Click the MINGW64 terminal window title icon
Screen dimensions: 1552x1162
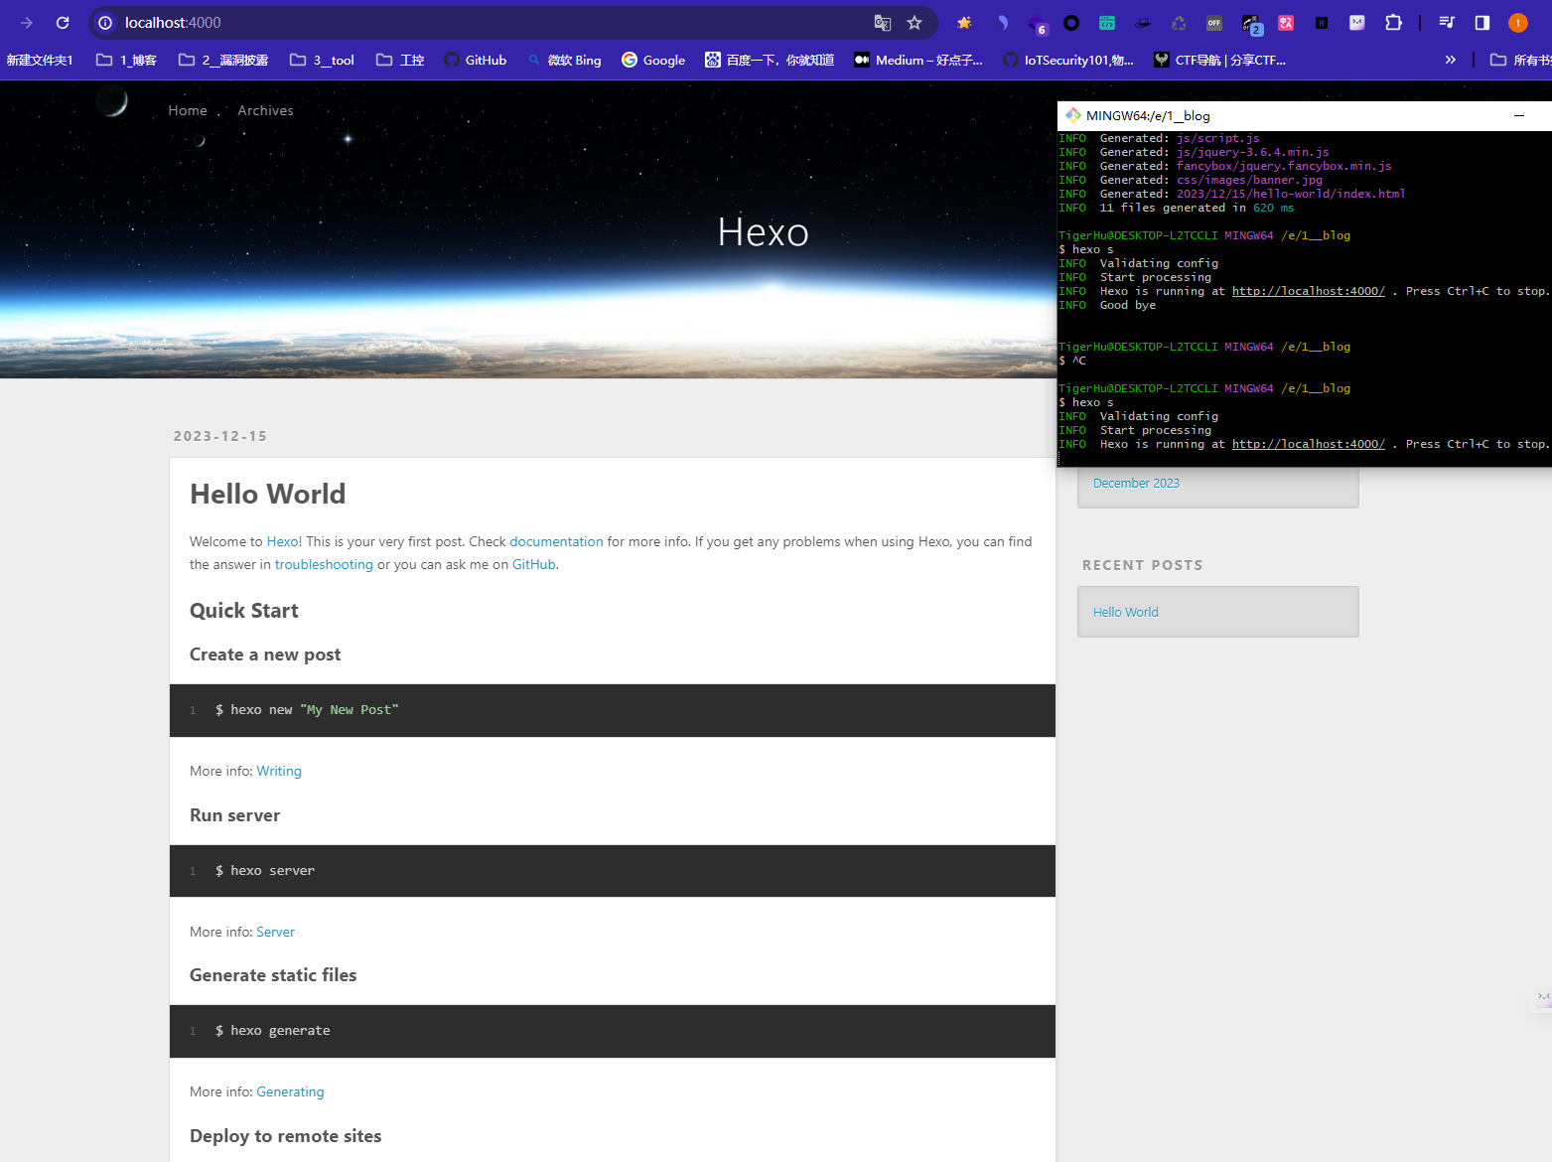coord(1073,115)
